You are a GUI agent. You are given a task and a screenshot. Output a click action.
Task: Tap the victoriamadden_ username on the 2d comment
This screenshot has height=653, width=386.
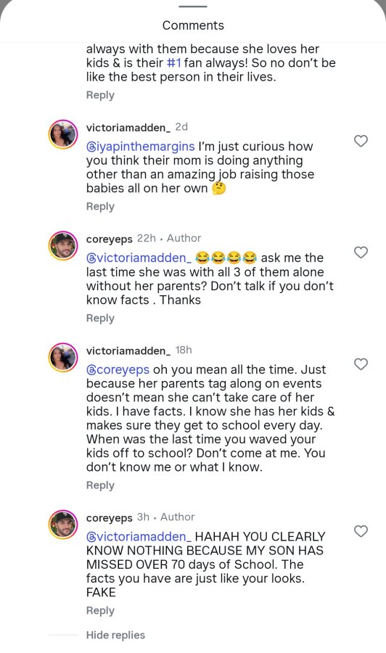[x=128, y=127]
